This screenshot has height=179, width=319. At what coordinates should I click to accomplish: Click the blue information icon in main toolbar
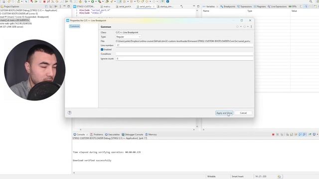click(x=167, y=1)
